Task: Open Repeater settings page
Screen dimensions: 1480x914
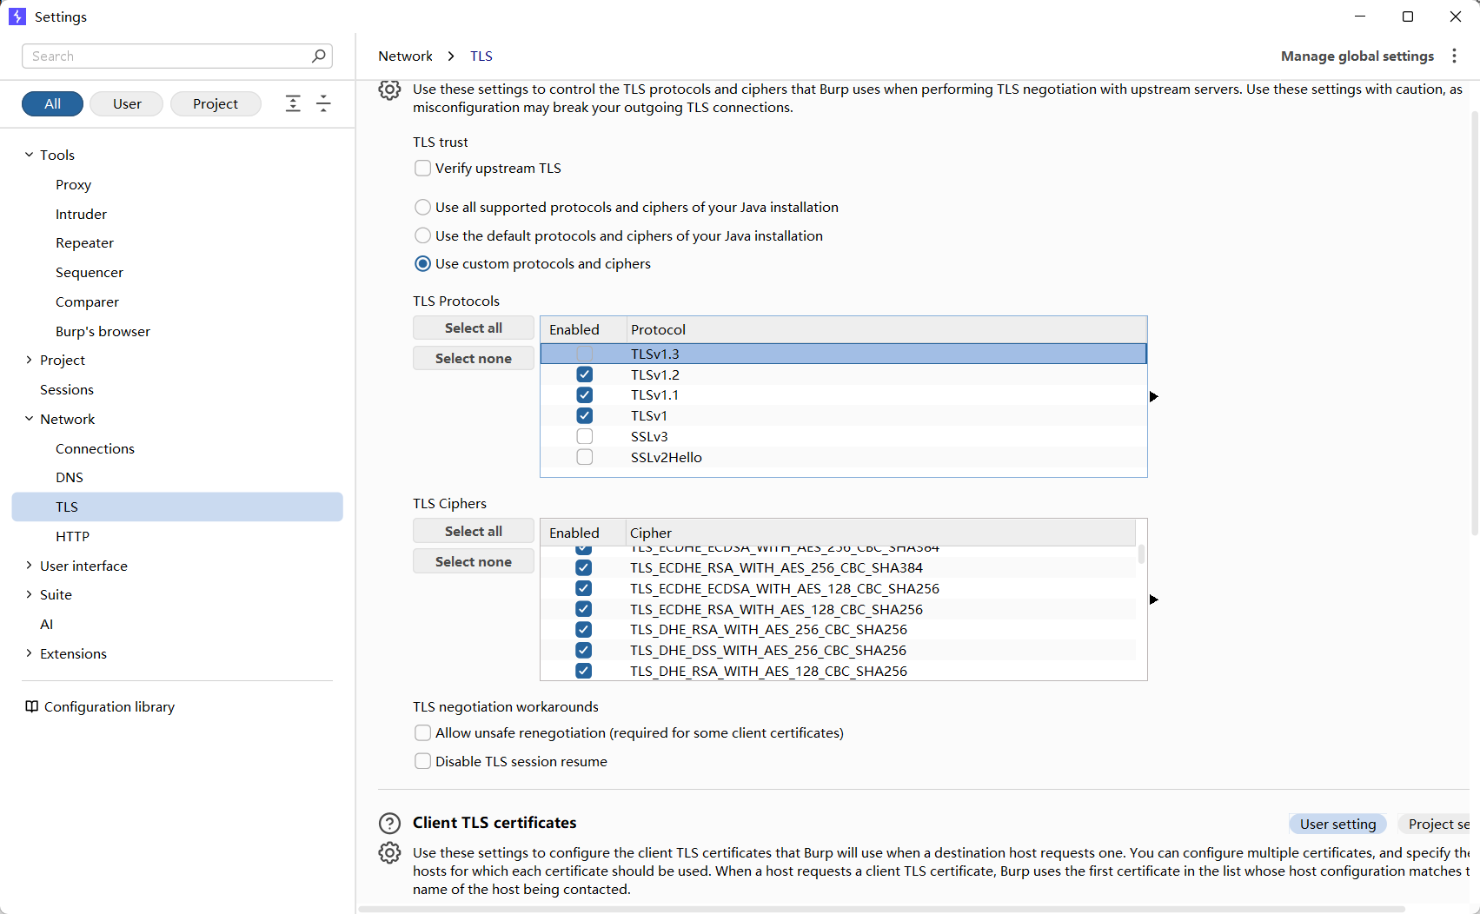Action: click(x=84, y=243)
